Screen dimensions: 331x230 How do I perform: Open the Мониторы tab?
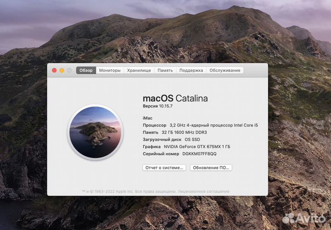point(110,70)
